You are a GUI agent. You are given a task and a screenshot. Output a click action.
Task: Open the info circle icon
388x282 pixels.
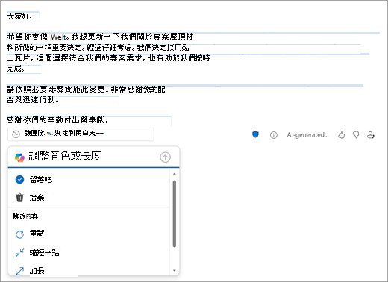click(274, 135)
